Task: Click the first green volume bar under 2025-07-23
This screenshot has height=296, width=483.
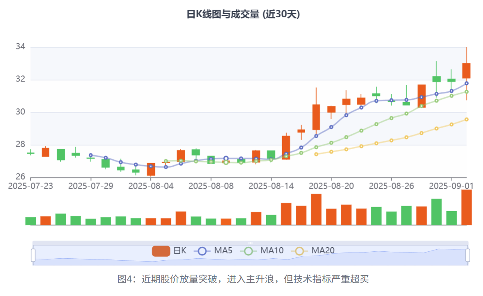Action: pyautogui.click(x=30, y=221)
